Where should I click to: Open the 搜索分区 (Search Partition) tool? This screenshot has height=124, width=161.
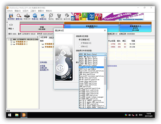(19, 17)
